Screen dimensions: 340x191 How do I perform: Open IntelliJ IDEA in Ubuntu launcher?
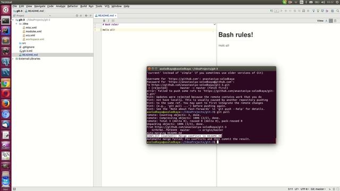[6, 31]
